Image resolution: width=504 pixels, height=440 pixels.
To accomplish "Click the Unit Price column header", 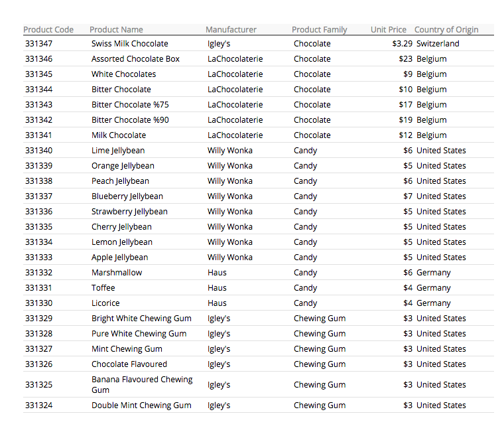I will (389, 30).
